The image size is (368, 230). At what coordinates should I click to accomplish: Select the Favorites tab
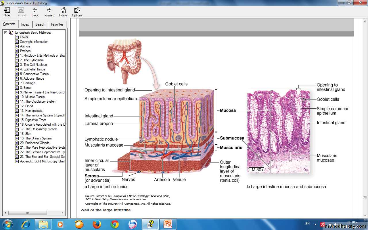[x=57, y=24]
